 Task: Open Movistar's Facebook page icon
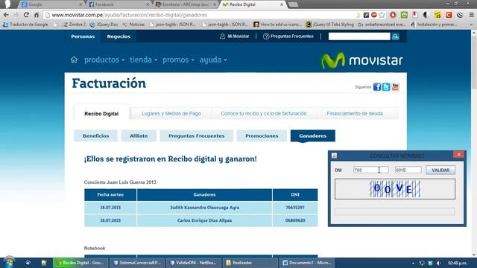[377, 87]
